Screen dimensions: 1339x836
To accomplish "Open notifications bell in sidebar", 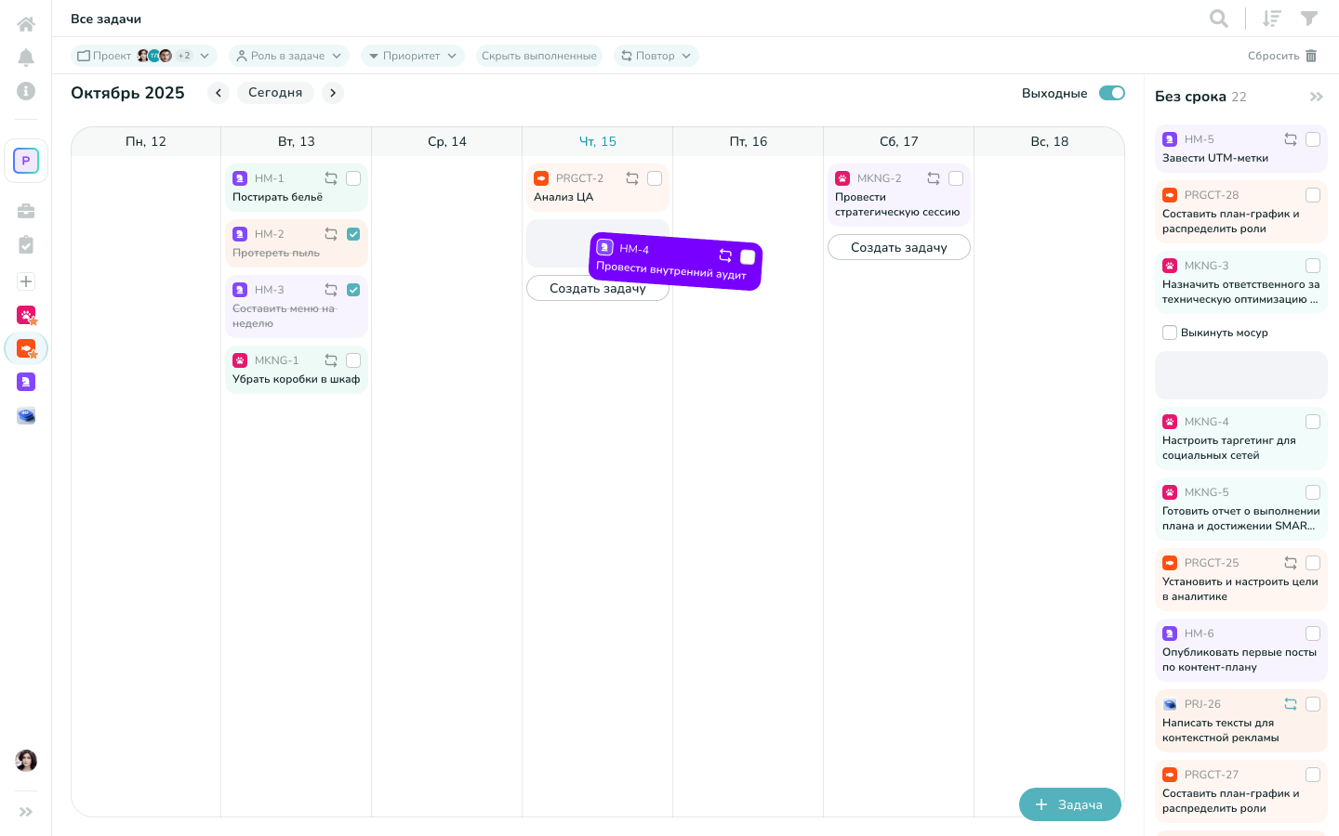I will pyautogui.click(x=26, y=58).
